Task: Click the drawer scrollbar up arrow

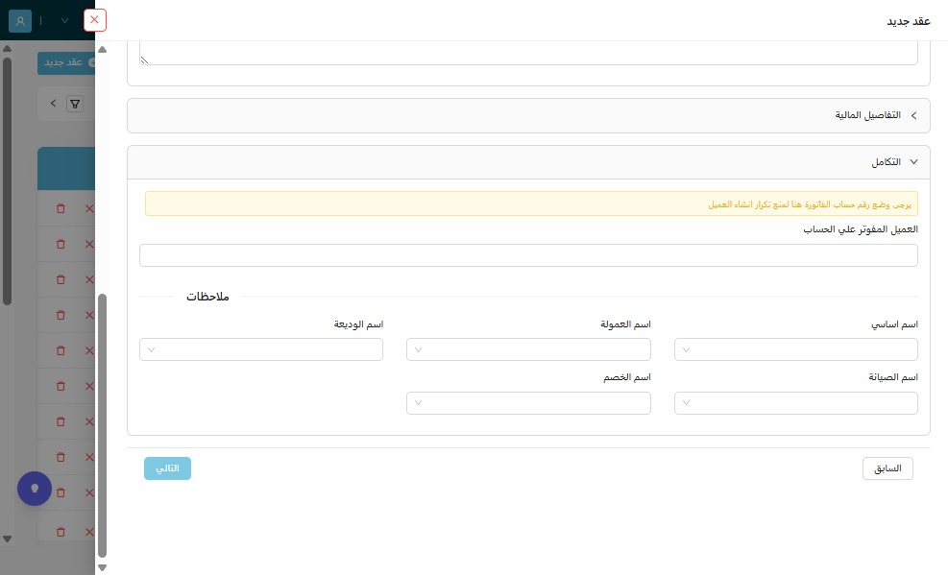Action: click(102, 50)
